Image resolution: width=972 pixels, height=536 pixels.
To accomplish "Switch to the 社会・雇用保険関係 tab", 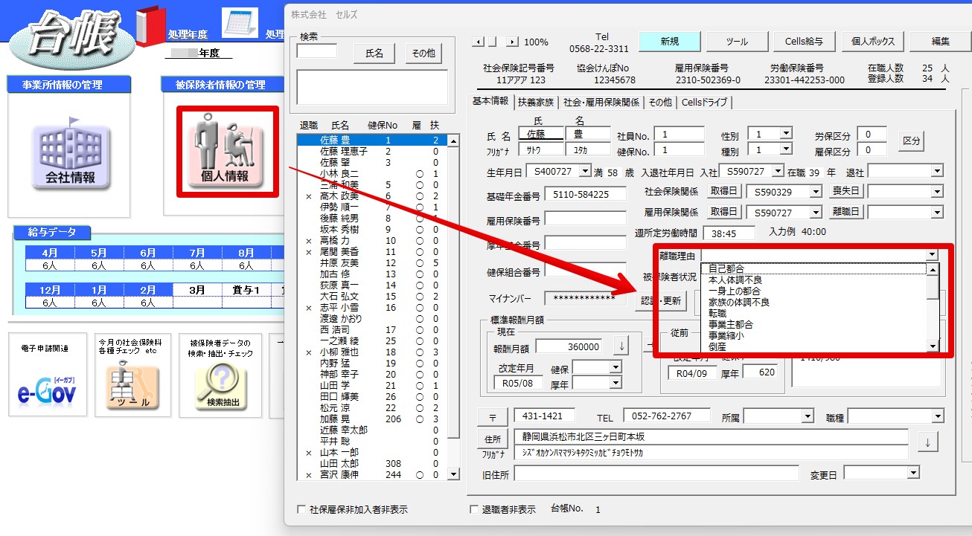I will pyautogui.click(x=601, y=102).
